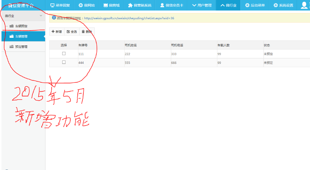Click the 状态 column header

point(267,45)
